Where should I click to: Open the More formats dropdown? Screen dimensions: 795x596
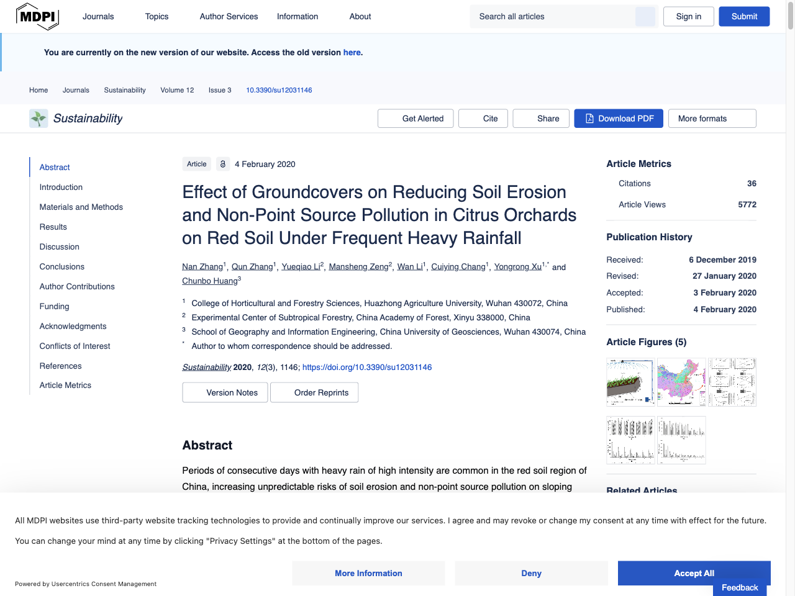pyautogui.click(x=712, y=118)
